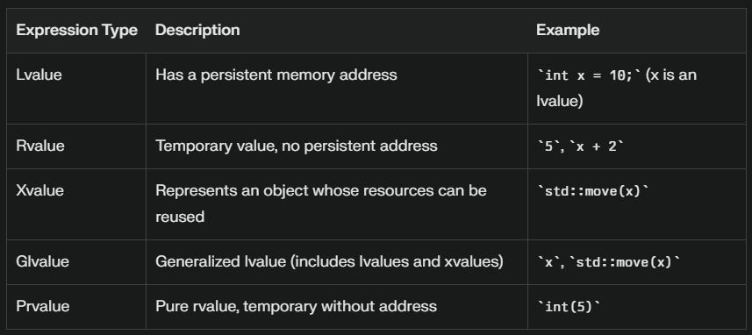
Task: Select the Xvalue row label
Action: click(39, 191)
